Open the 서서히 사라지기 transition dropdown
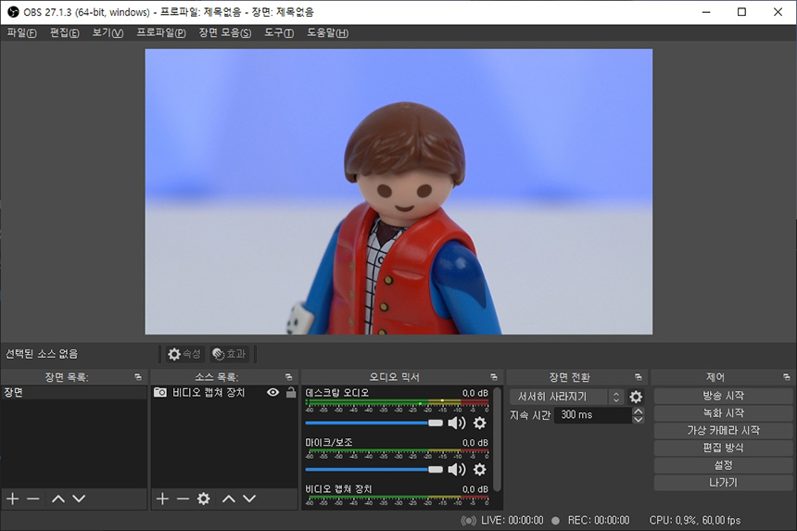 566,397
